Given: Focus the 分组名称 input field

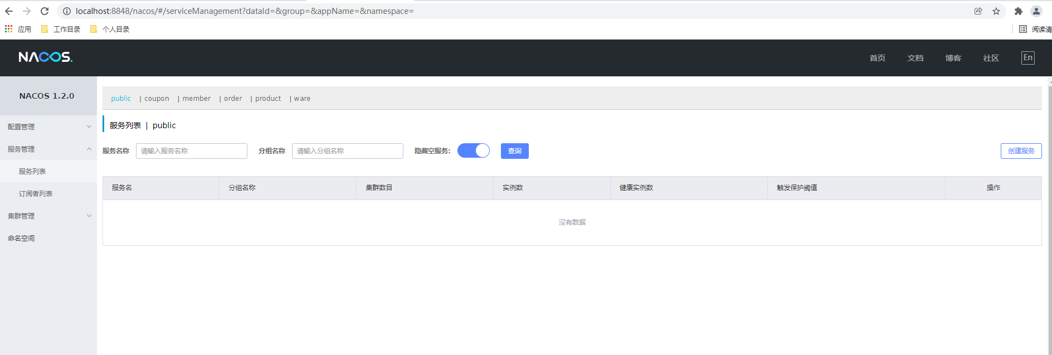Looking at the screenshot, I should (348, 151).
